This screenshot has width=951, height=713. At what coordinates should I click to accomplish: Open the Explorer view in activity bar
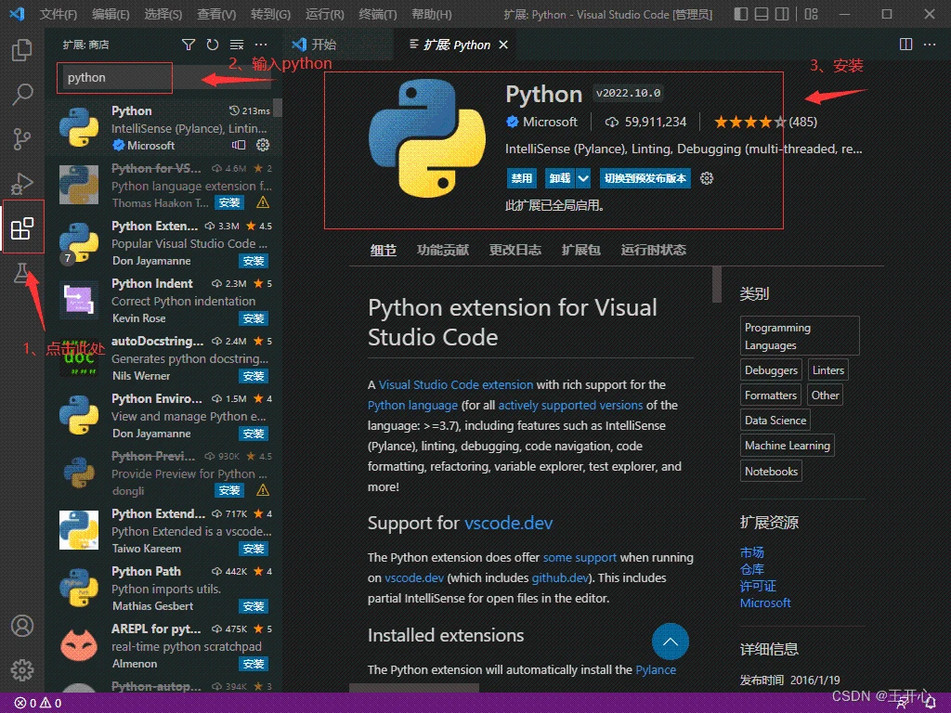pyautogui.click(x=22, y=50)
